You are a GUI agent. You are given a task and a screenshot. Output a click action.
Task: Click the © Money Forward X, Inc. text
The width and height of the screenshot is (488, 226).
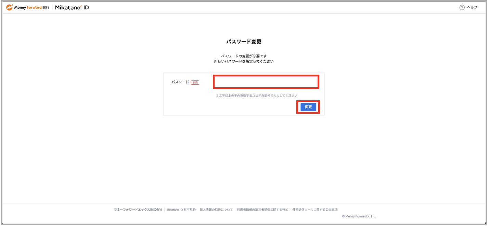pos(359,216)
